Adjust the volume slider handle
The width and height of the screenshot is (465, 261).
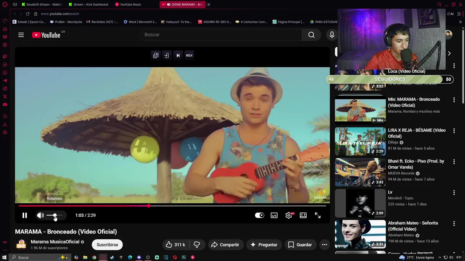click(x=55, y=215)
